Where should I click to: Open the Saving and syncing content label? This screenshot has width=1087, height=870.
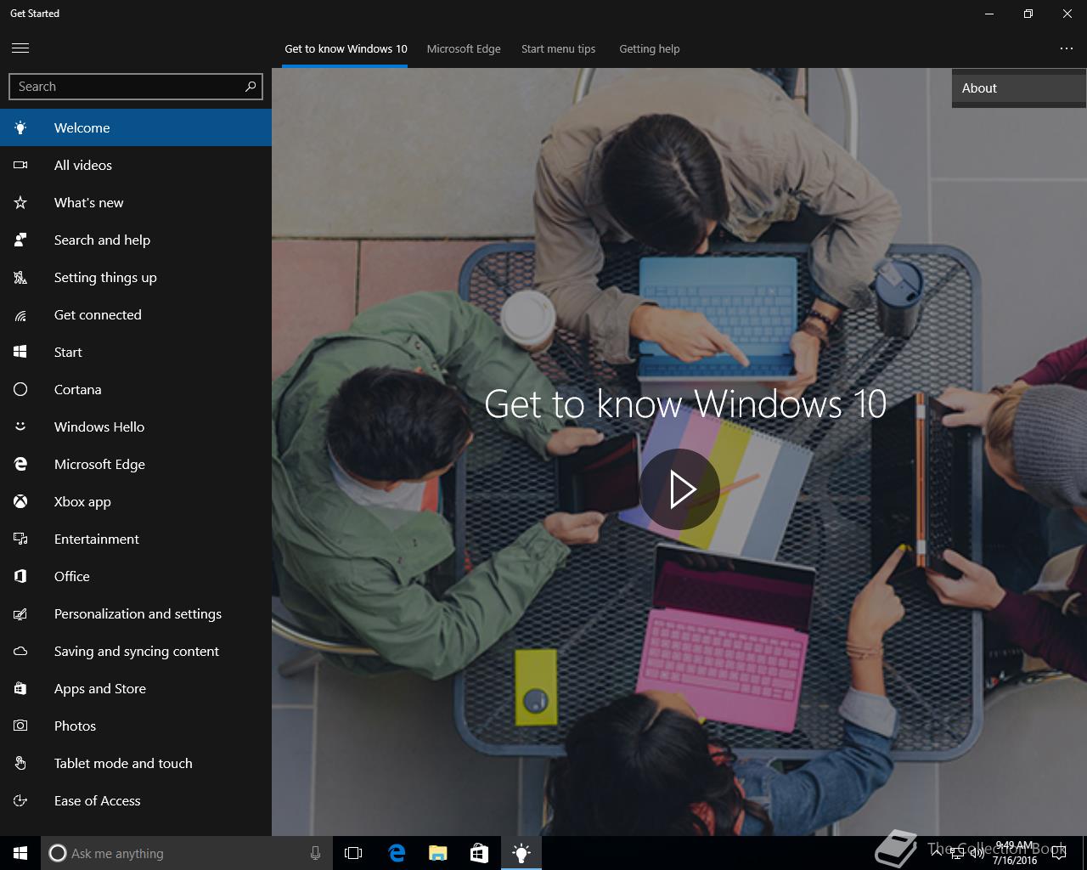pos(137,651)
